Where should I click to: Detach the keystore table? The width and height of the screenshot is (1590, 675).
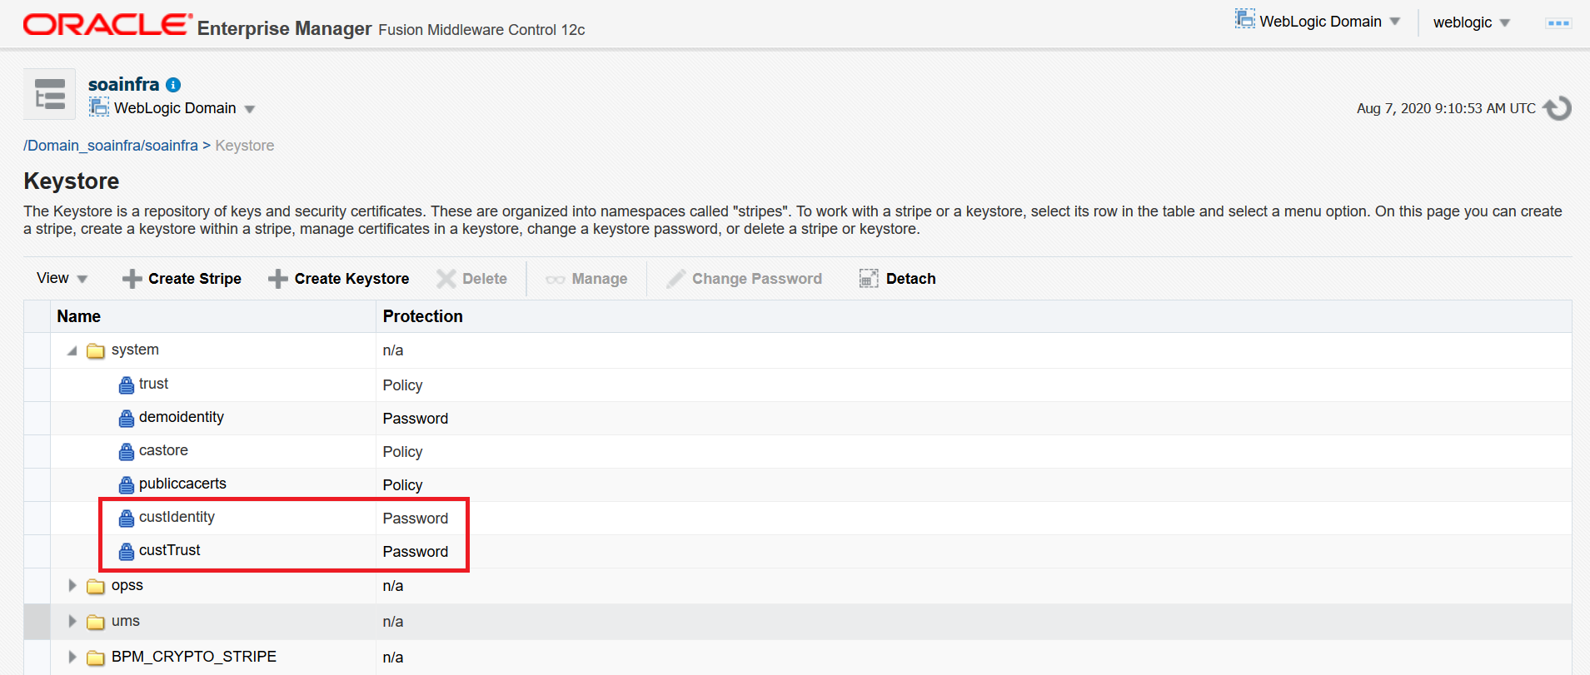(x=897, y=279)
